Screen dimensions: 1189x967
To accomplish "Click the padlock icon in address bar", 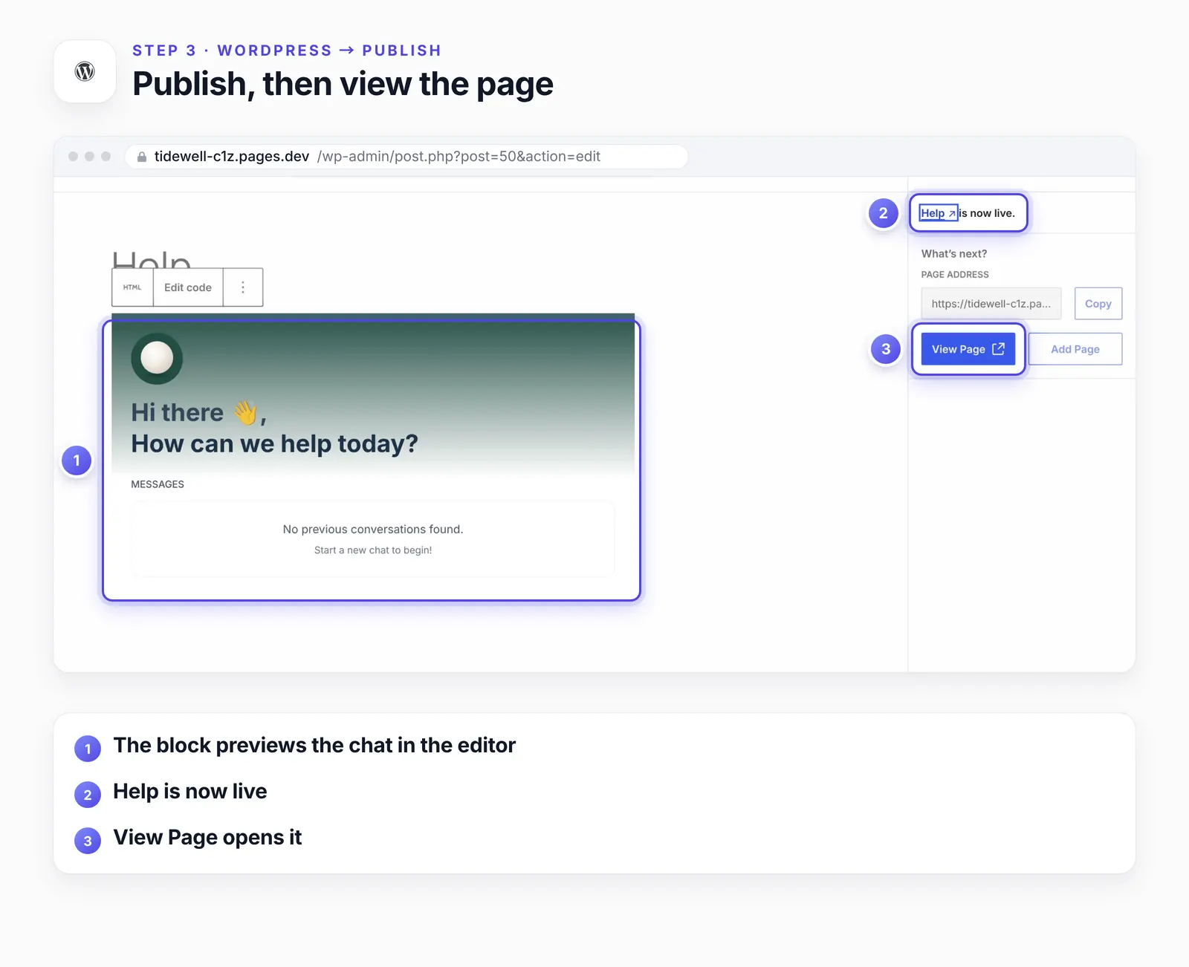I will click(x=142, y=157).
